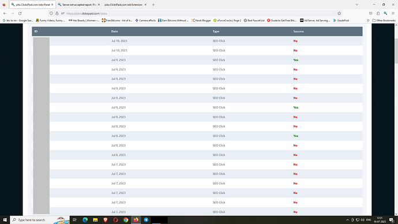The width and height of the screenshot is (398, 224).
Task: Switch to Server not accepted report tab
Action: point(78,5)
